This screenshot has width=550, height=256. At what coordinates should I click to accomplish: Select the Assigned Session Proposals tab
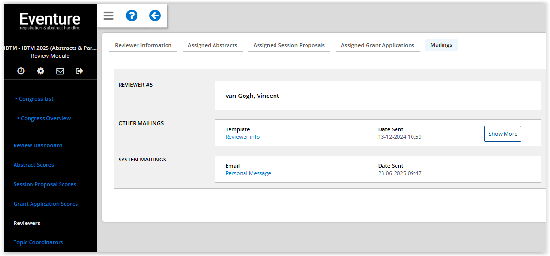[x=289, y=45]
